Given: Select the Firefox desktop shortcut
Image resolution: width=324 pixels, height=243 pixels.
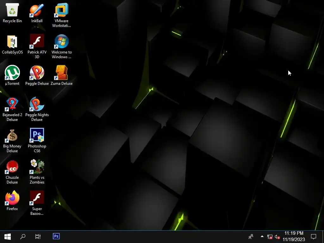Looking at the screenshot, I should pos(12,201).
